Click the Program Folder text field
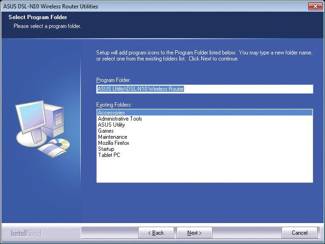 pos(205,89)
